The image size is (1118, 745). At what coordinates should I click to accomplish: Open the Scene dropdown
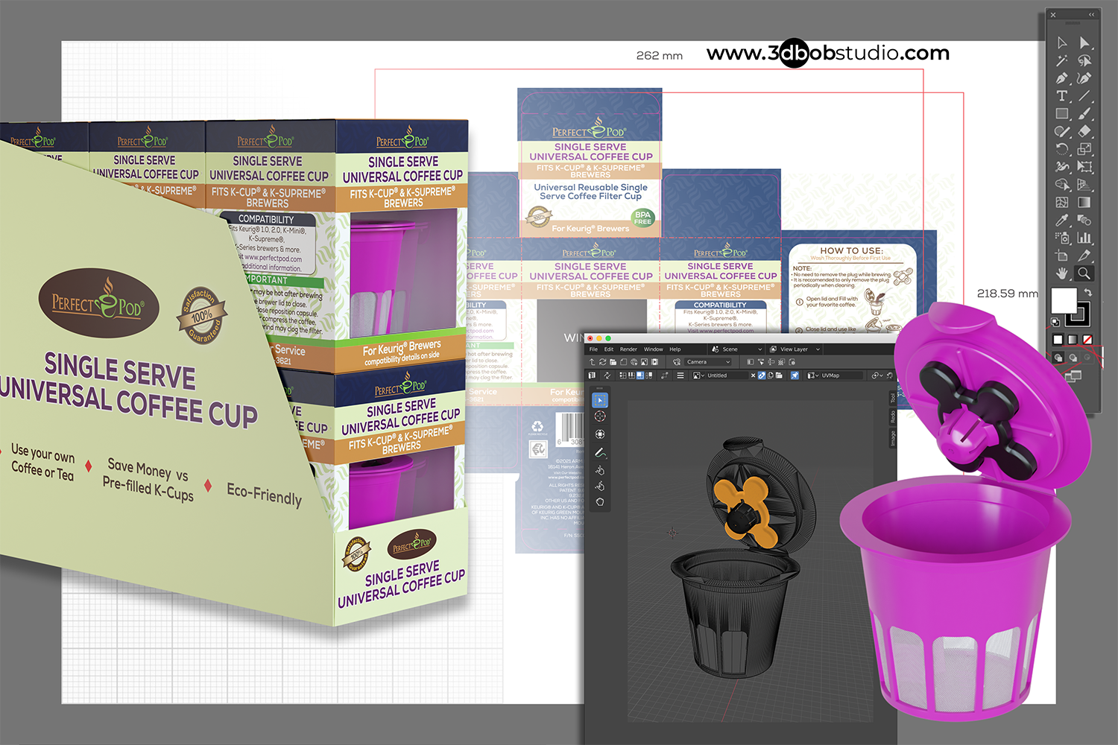[x=736, y=349]
